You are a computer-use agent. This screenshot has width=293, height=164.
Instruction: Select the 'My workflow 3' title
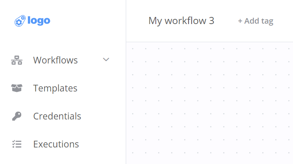pos(181,21)
